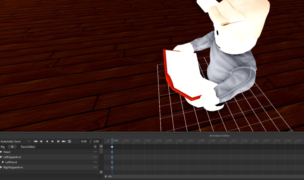Play the animation forward

(x=53, y=141)
